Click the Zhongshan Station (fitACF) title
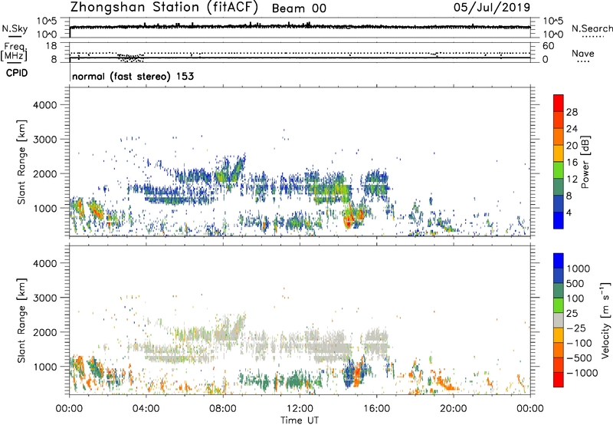The image size is (613, 425). [x=164, y=7]
